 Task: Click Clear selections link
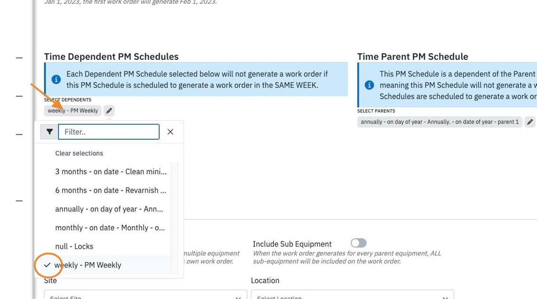coord(79,154)
